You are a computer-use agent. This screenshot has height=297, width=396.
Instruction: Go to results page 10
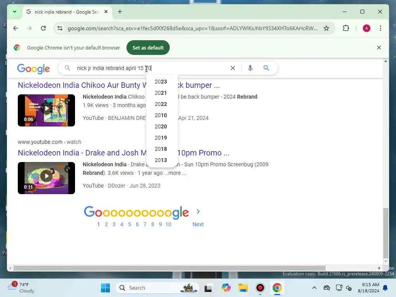[168, 224]
